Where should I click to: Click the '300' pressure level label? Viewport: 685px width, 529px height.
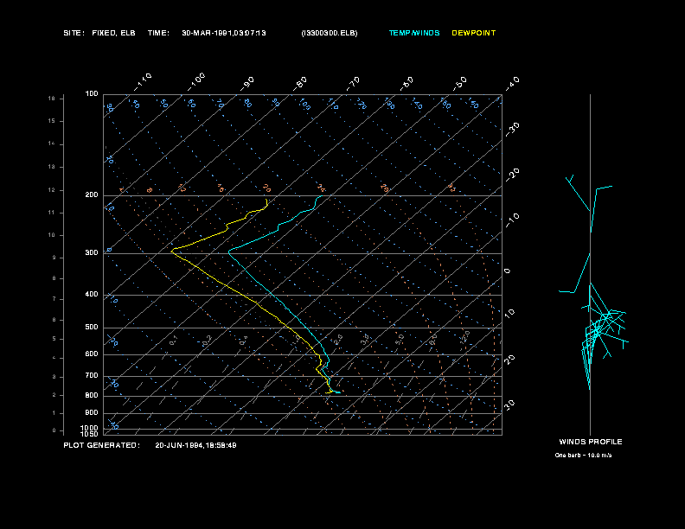pos(92,252)
